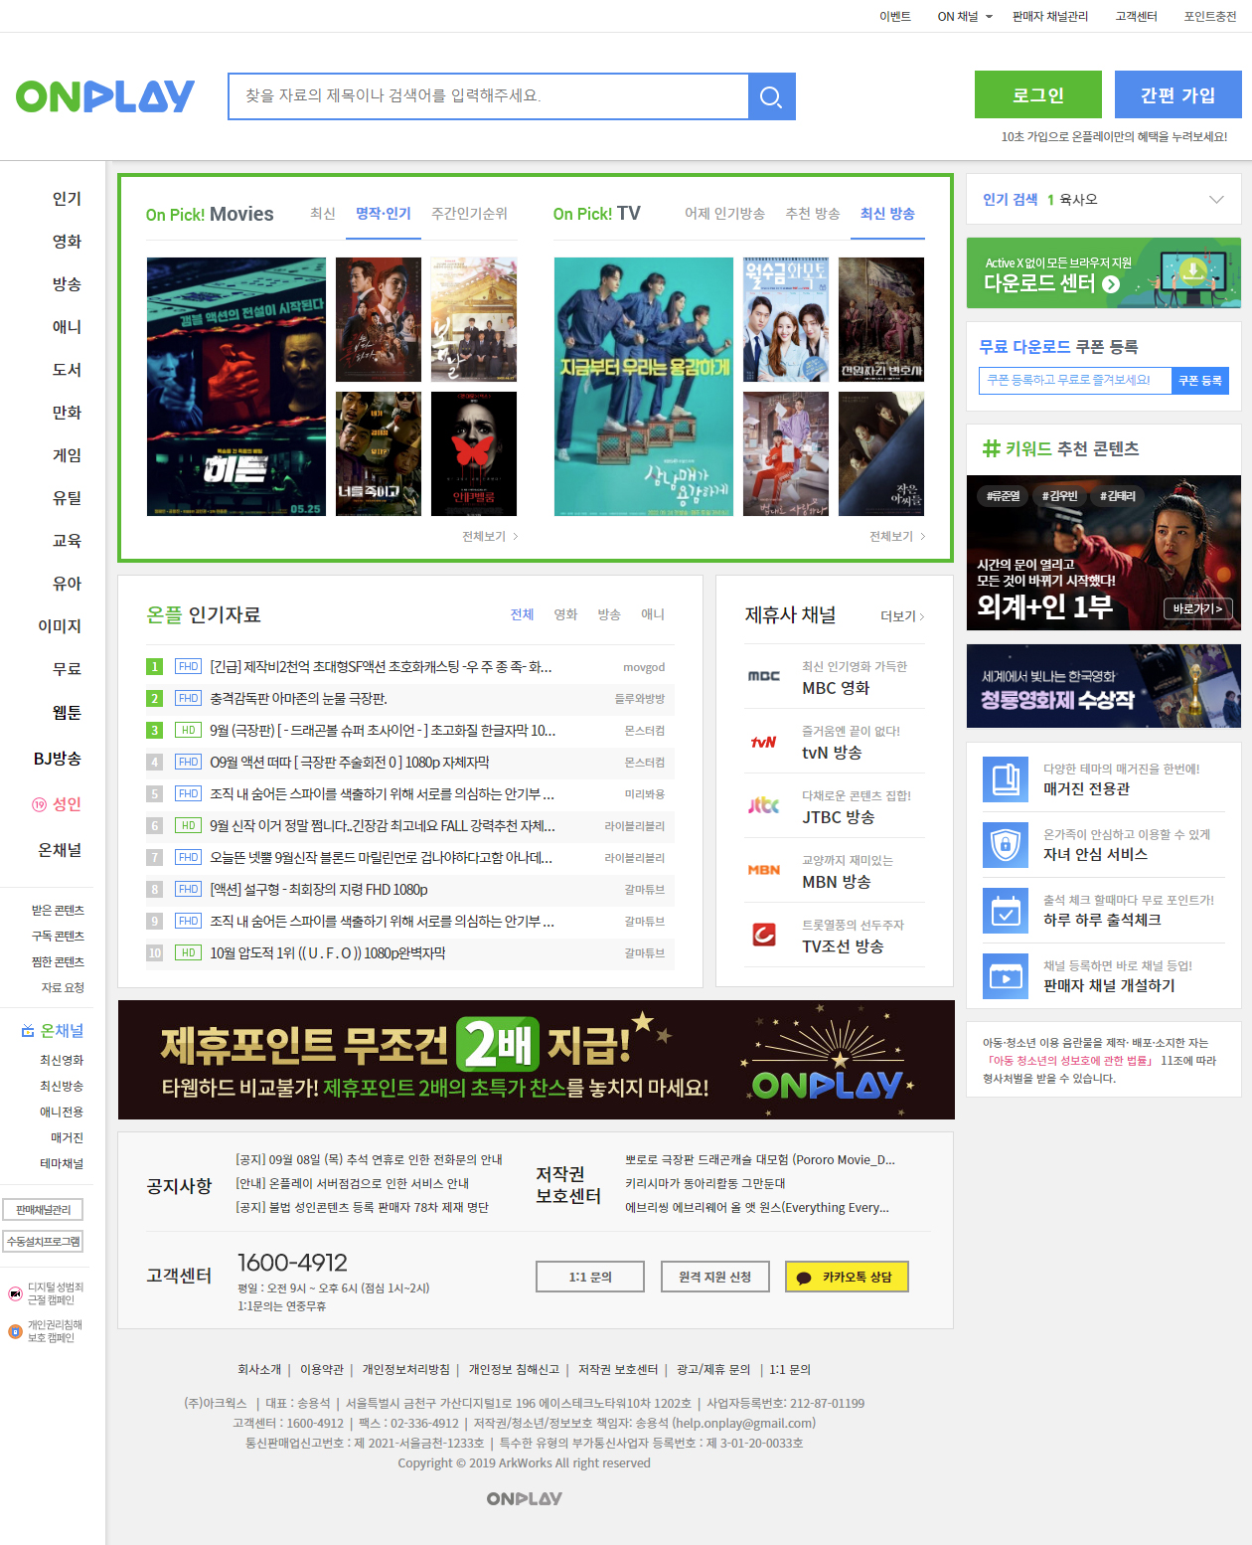Select the 최신 방송 tab
Screen dimensions: 1252x1545
(887, 214)
